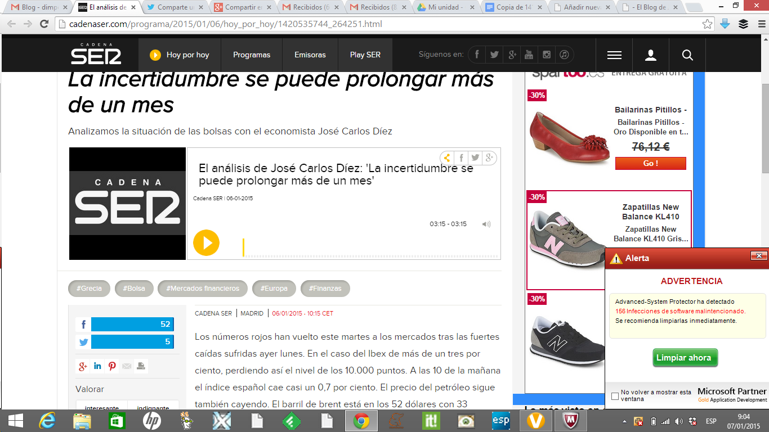Open the YouTube link in the Síguenos bar
Viewport: 769px width, 432px height.
click(x=529, y=55)
